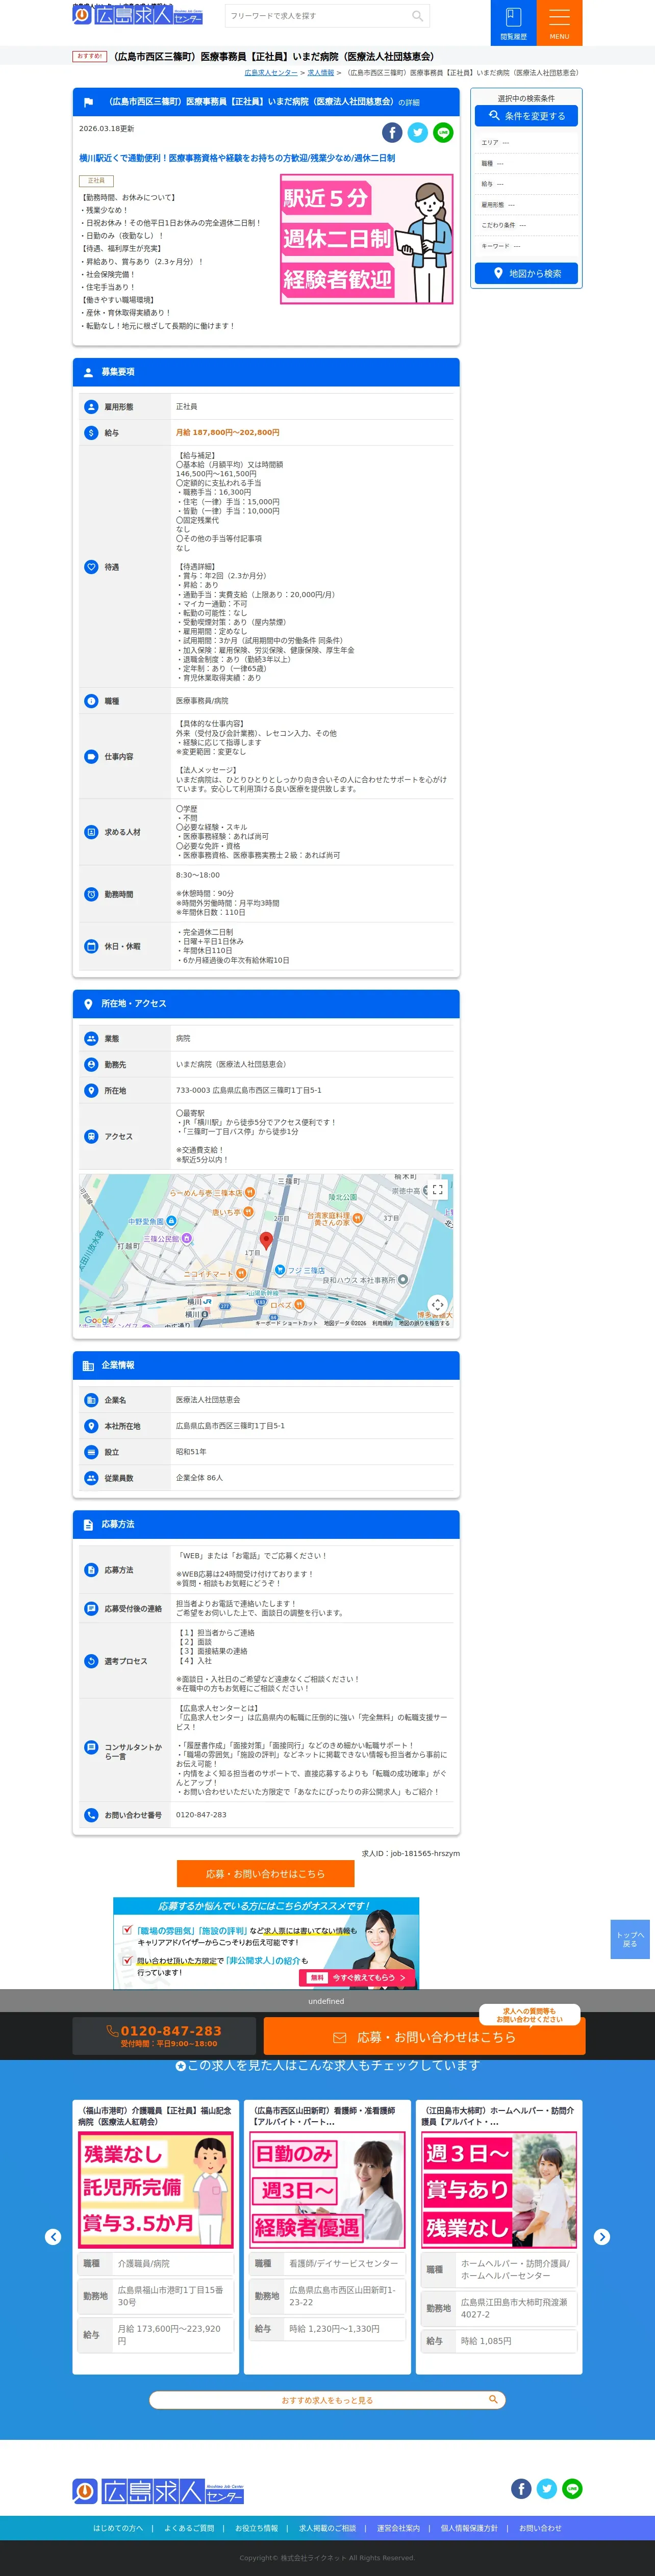This screenshot has width=655, height=2576.
Task: Click おすすめ求人をもっと見る search bar
Action: [327, 2399]
